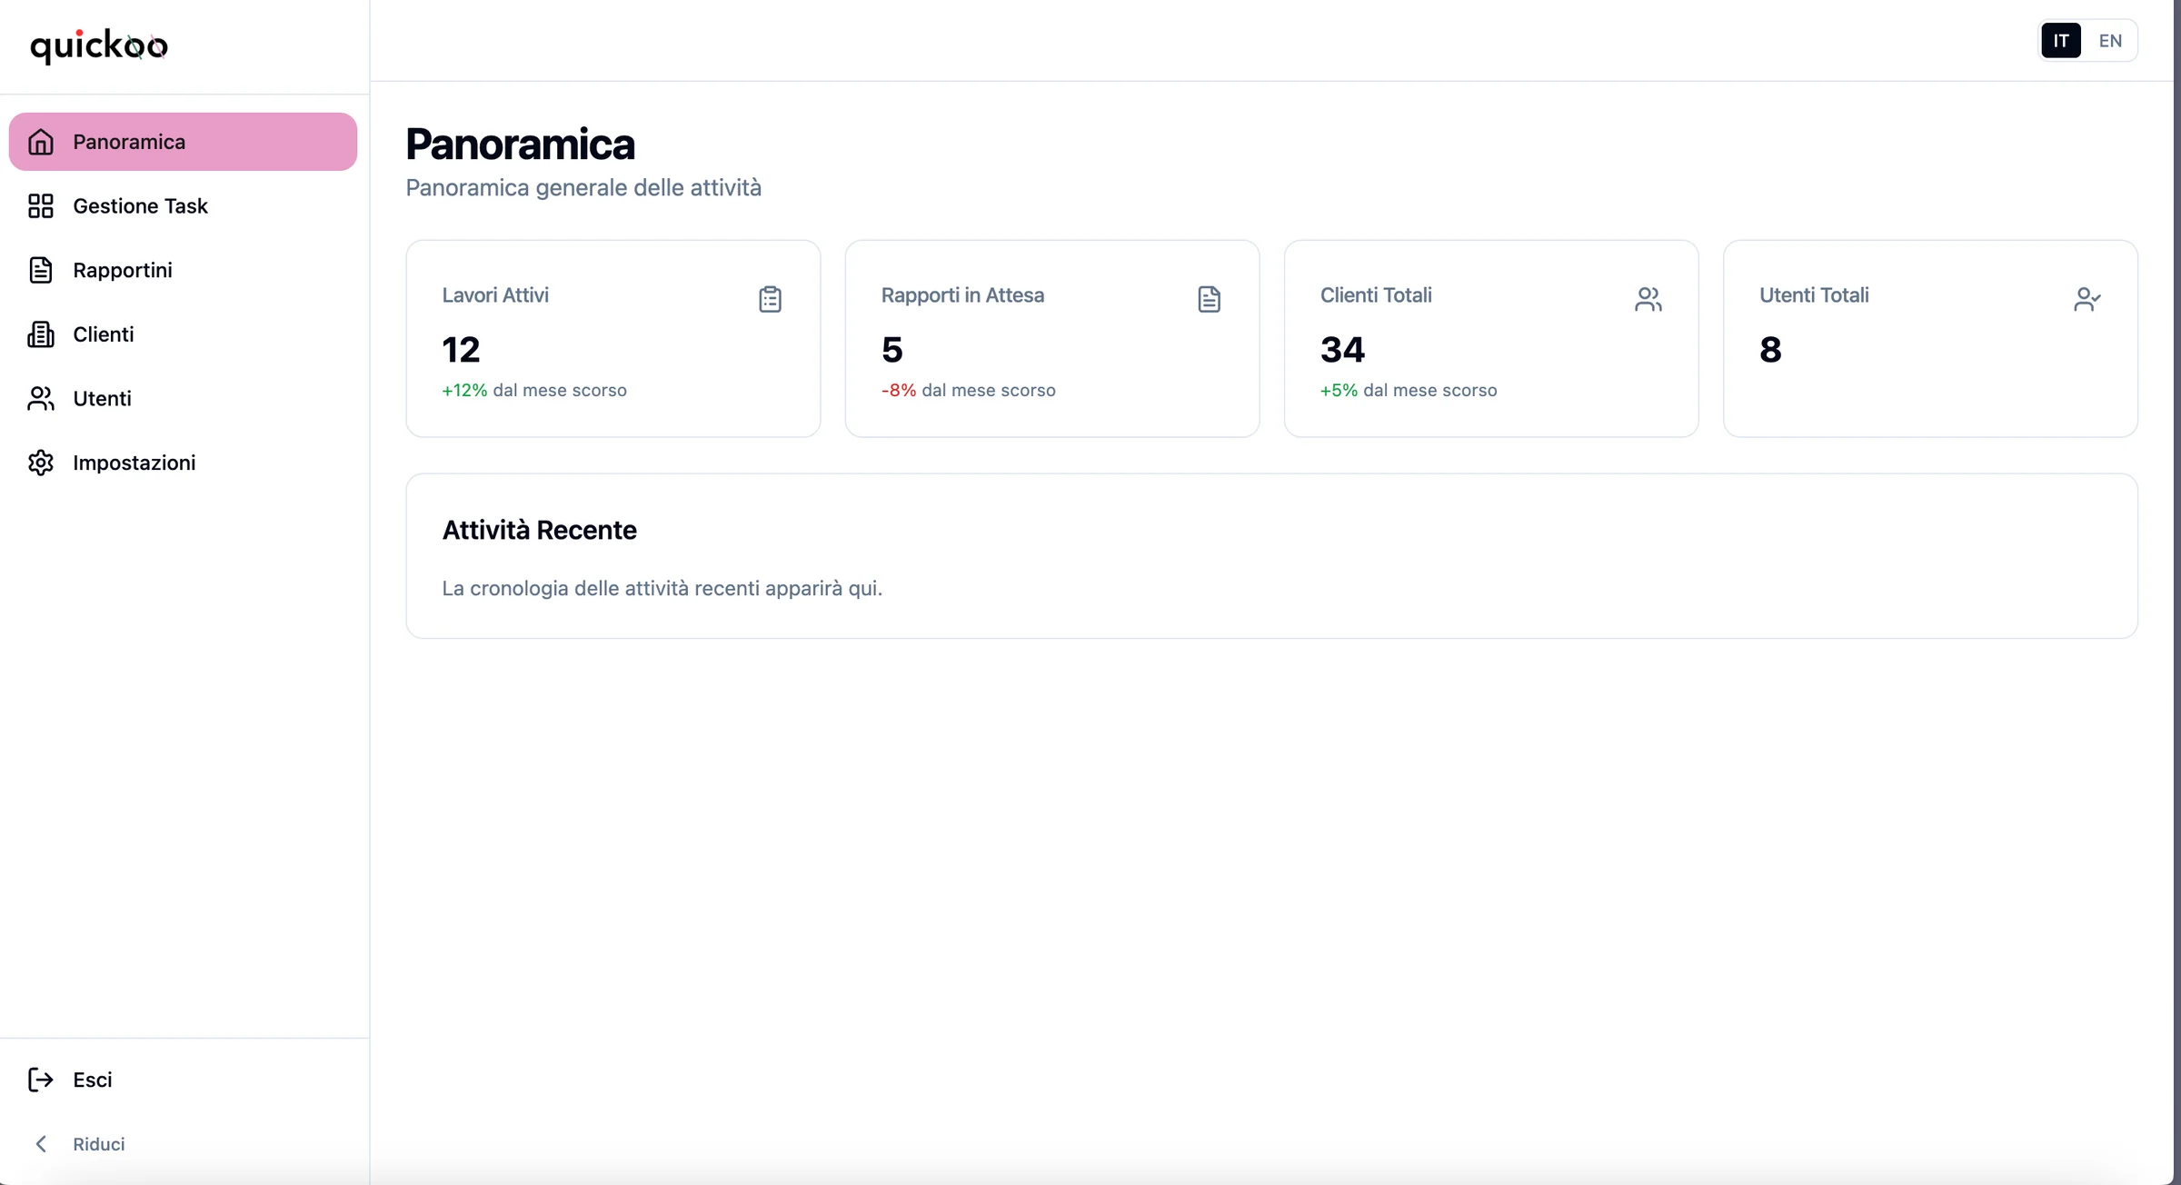Click the Riduci text label
This screenshot has height=1185, width=2181.
(99, 1144)
